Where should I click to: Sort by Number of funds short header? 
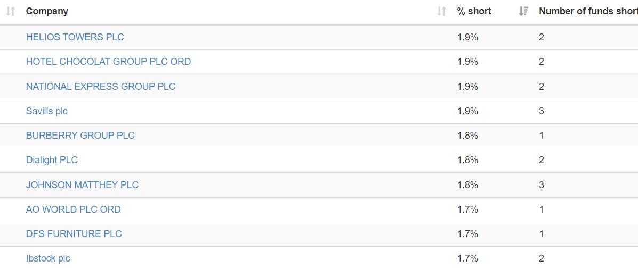click(x=588, y=11)
